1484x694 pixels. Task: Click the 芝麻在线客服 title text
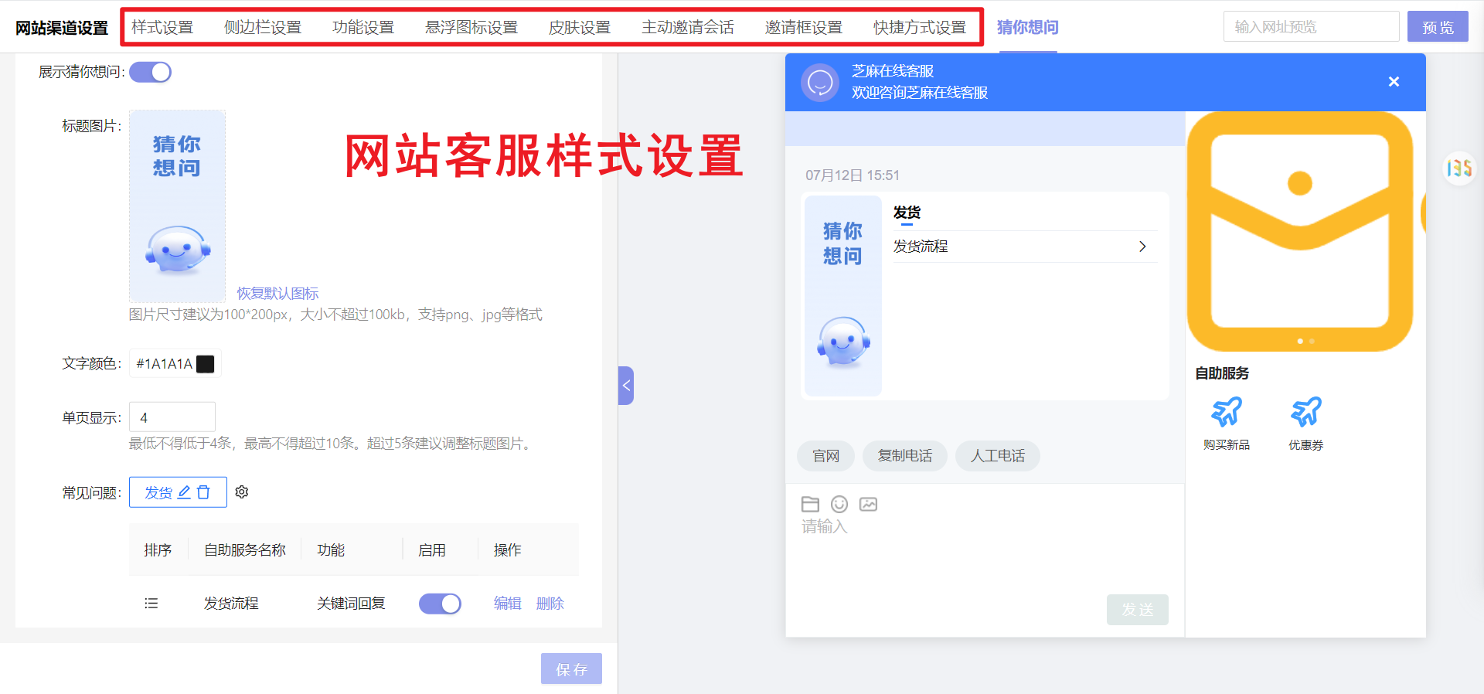(x=893, y=71)
